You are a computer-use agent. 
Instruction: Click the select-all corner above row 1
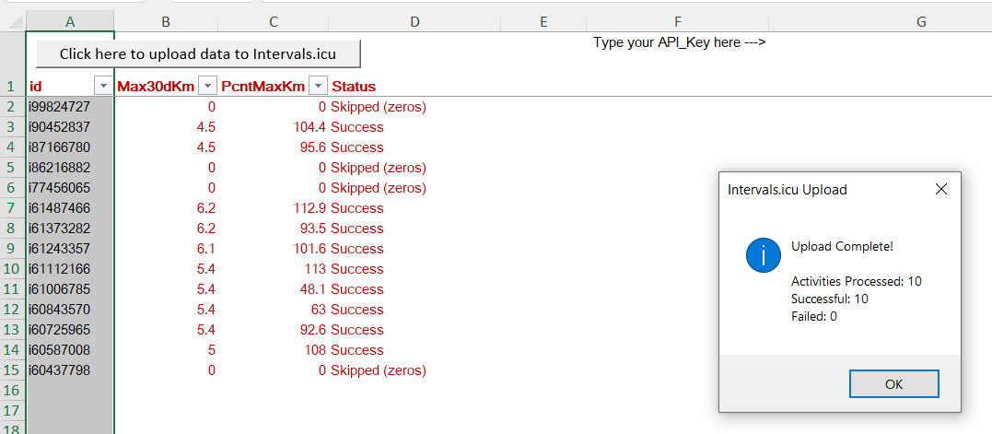pos(13,20)
